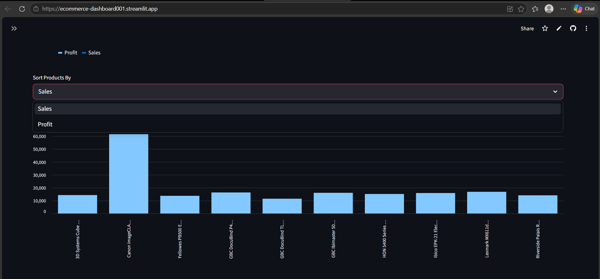Image resolution: width=600 pixels, height=279 pixels.
Task: Click the 40,000 y-axis value
Action: tap(39, 162)
